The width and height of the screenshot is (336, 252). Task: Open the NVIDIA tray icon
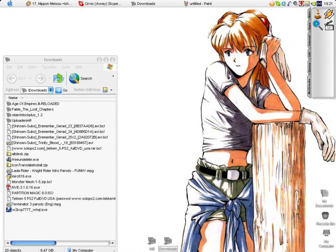[x=313, y=4]
